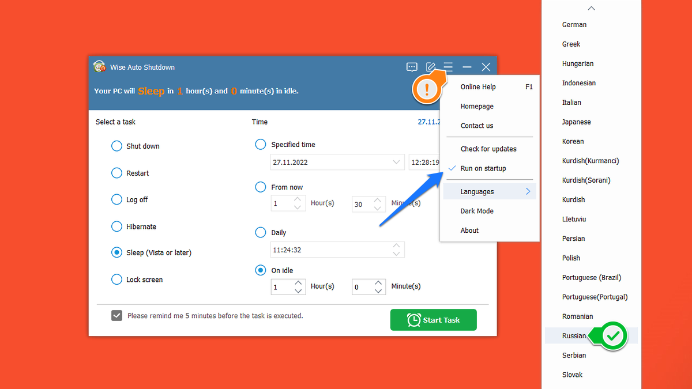Viewport: 692px width, 389px height.
Task: Decrease the From now hours value
Action: tap(298, 208)
